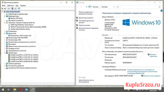
Task: Select Контроллеры USB category
Action: pos(14,40)
